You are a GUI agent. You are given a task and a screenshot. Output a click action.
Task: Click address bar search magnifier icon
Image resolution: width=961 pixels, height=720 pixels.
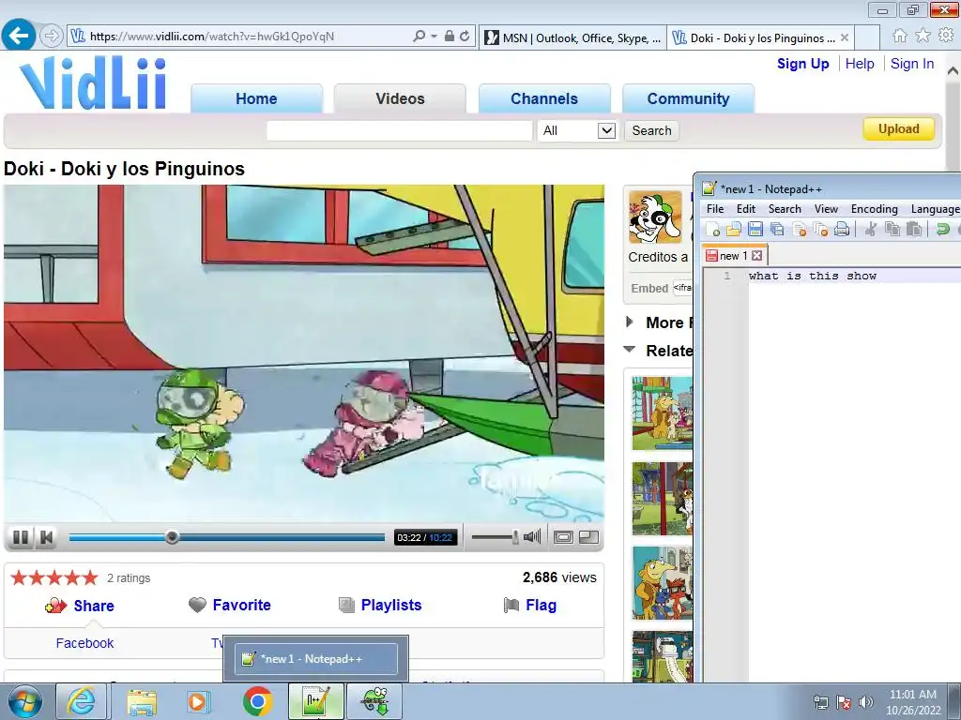click(419, 37)
